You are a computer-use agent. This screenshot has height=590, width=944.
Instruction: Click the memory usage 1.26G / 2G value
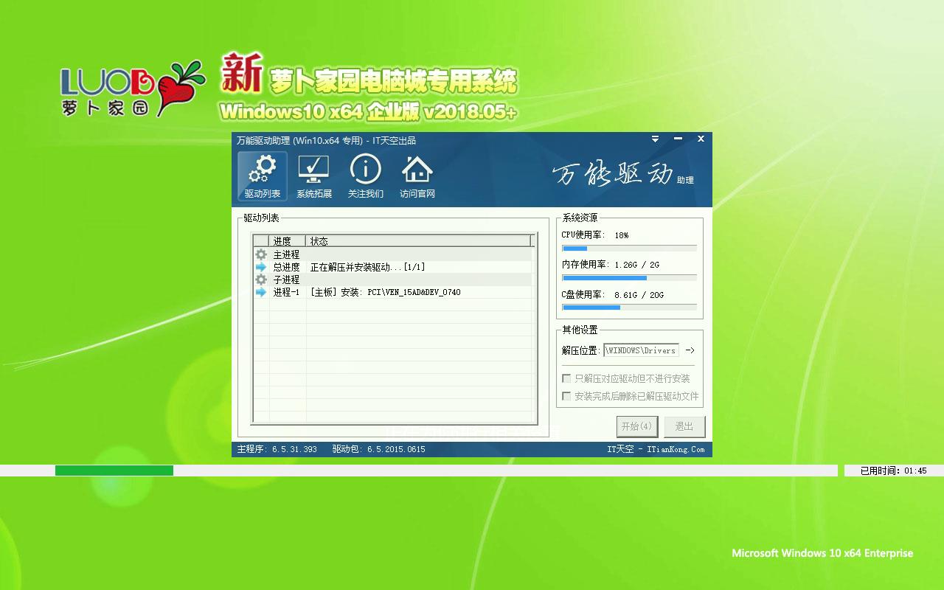coord(636,265)
